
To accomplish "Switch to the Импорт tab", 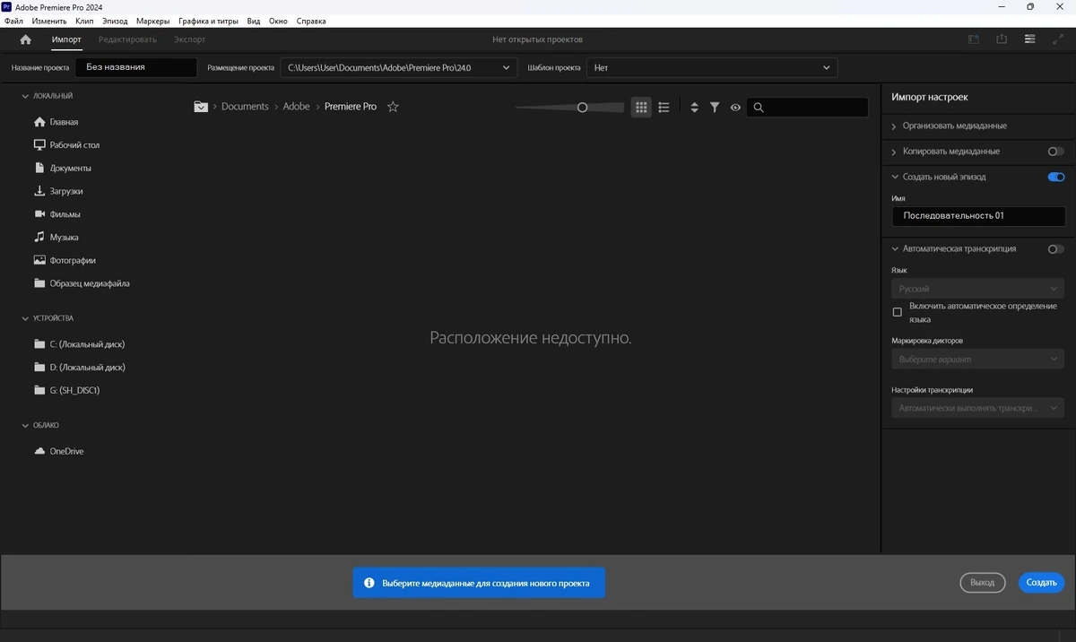I will [x=66, y=39].
